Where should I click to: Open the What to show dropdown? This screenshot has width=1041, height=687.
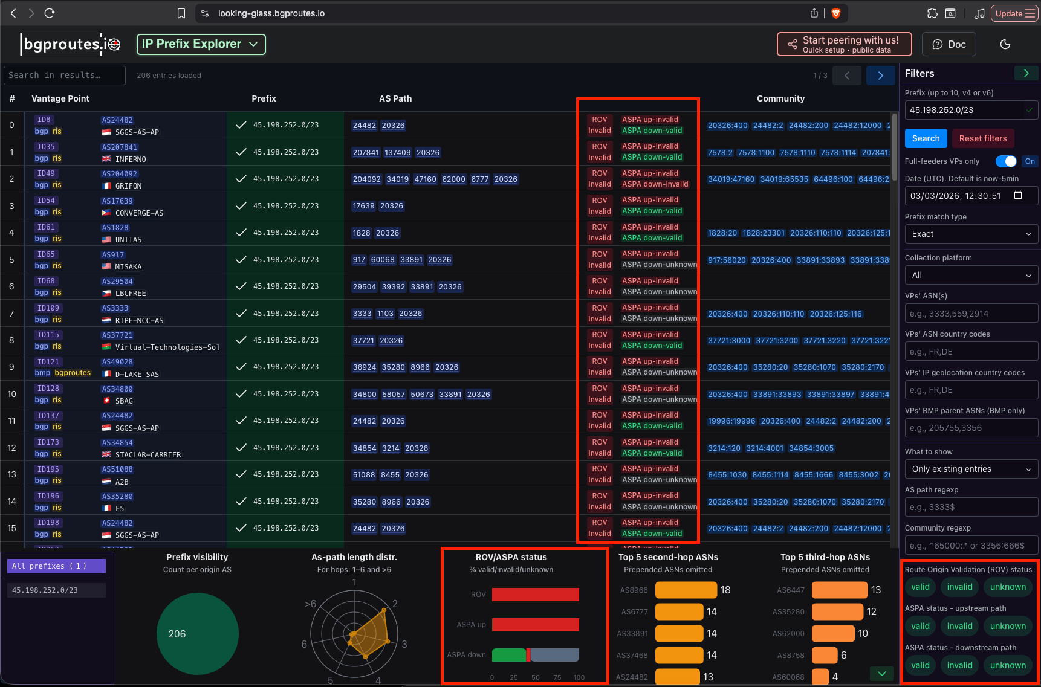(971, 469)
